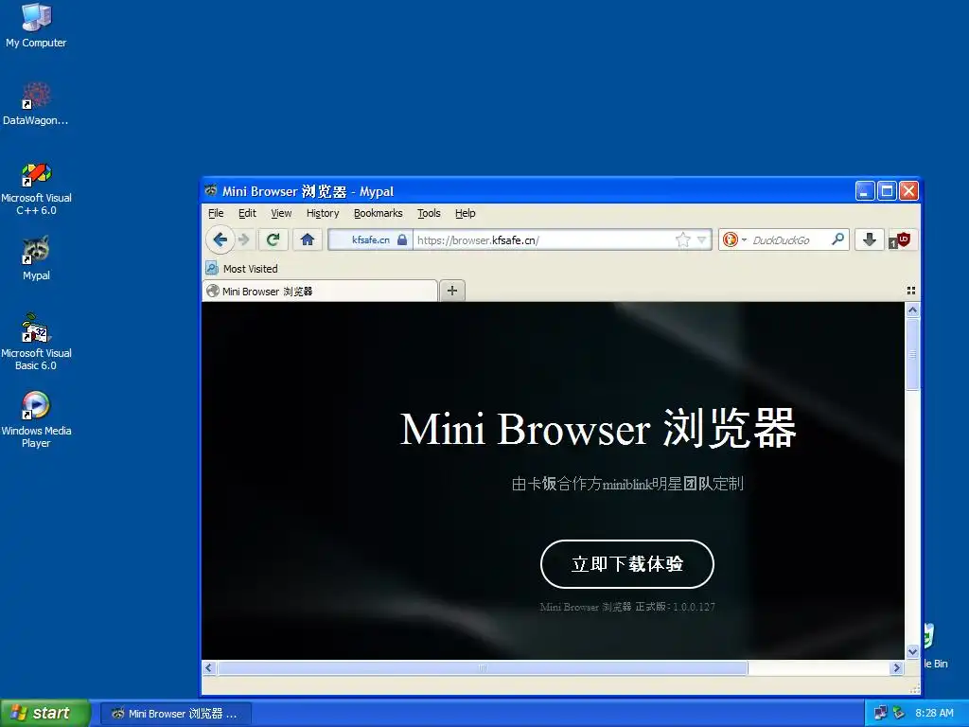Click the padlock site security icon

401,239
